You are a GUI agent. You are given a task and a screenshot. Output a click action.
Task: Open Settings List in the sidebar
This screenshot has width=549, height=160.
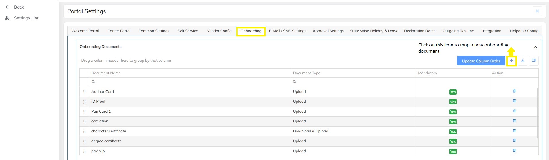coord(26,18)
